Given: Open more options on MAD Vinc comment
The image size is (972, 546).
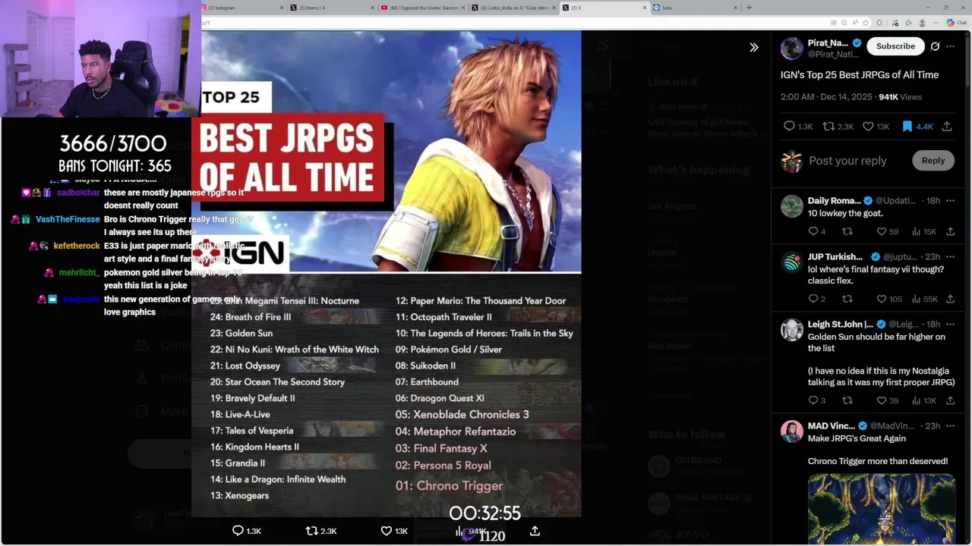Looking at the screenshot, I should [950, 425].
